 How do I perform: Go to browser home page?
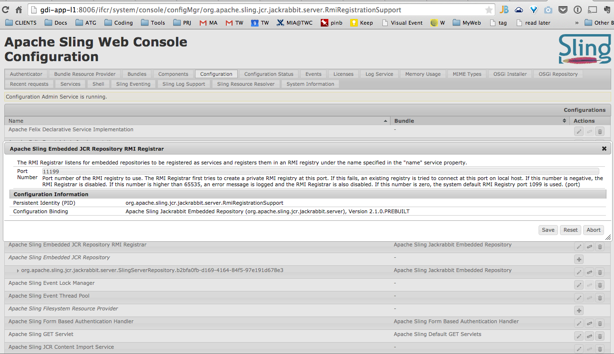[x=19, y=10]
